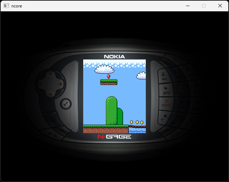Screen dimensions: 229x182
Task: Click the NOKIA logo above the screen
Action: tap(114, 57)
